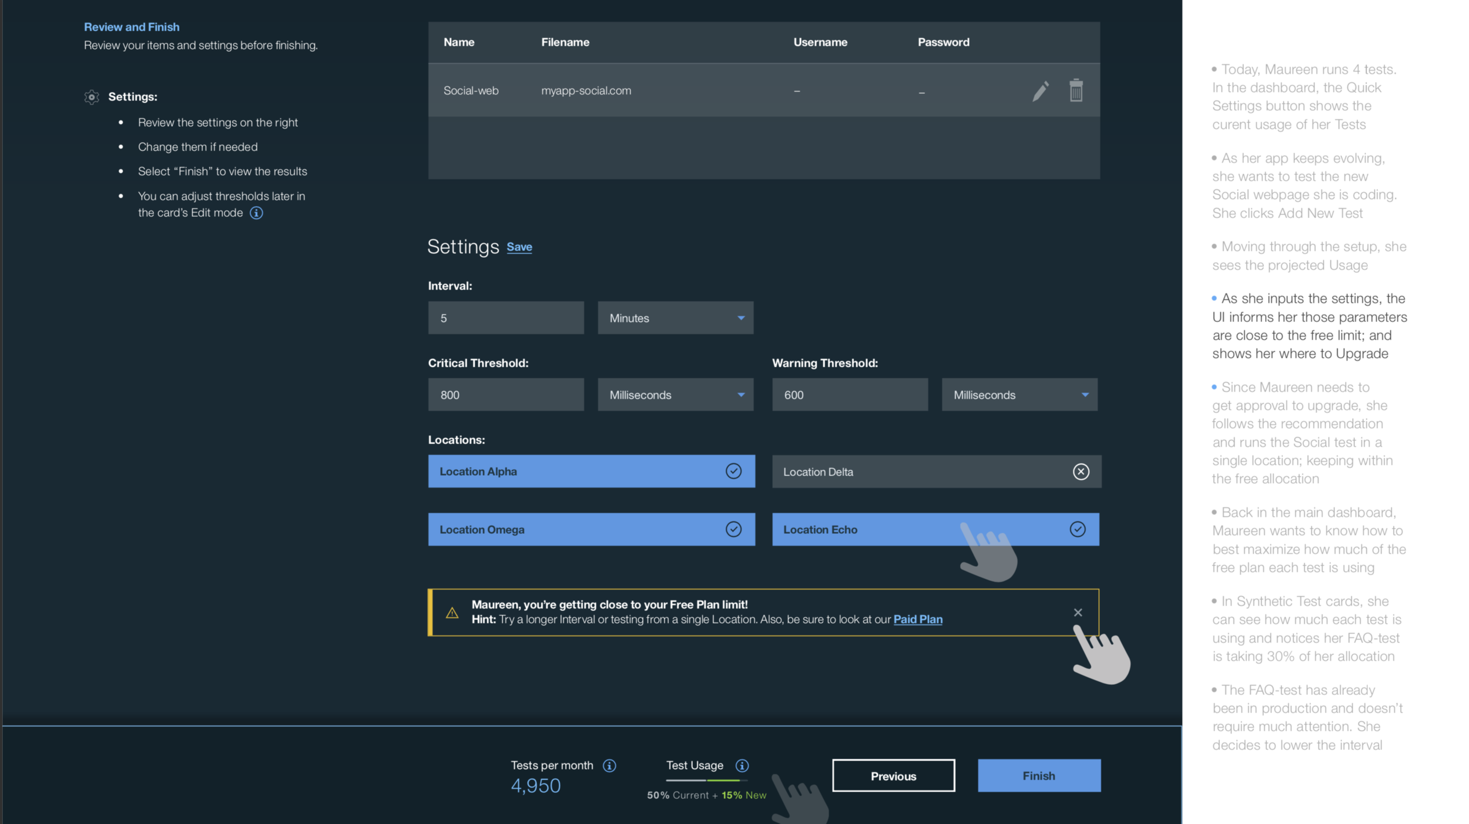
Task: Click info icon next to Test Usage
Action: click(x=742, y=765)
